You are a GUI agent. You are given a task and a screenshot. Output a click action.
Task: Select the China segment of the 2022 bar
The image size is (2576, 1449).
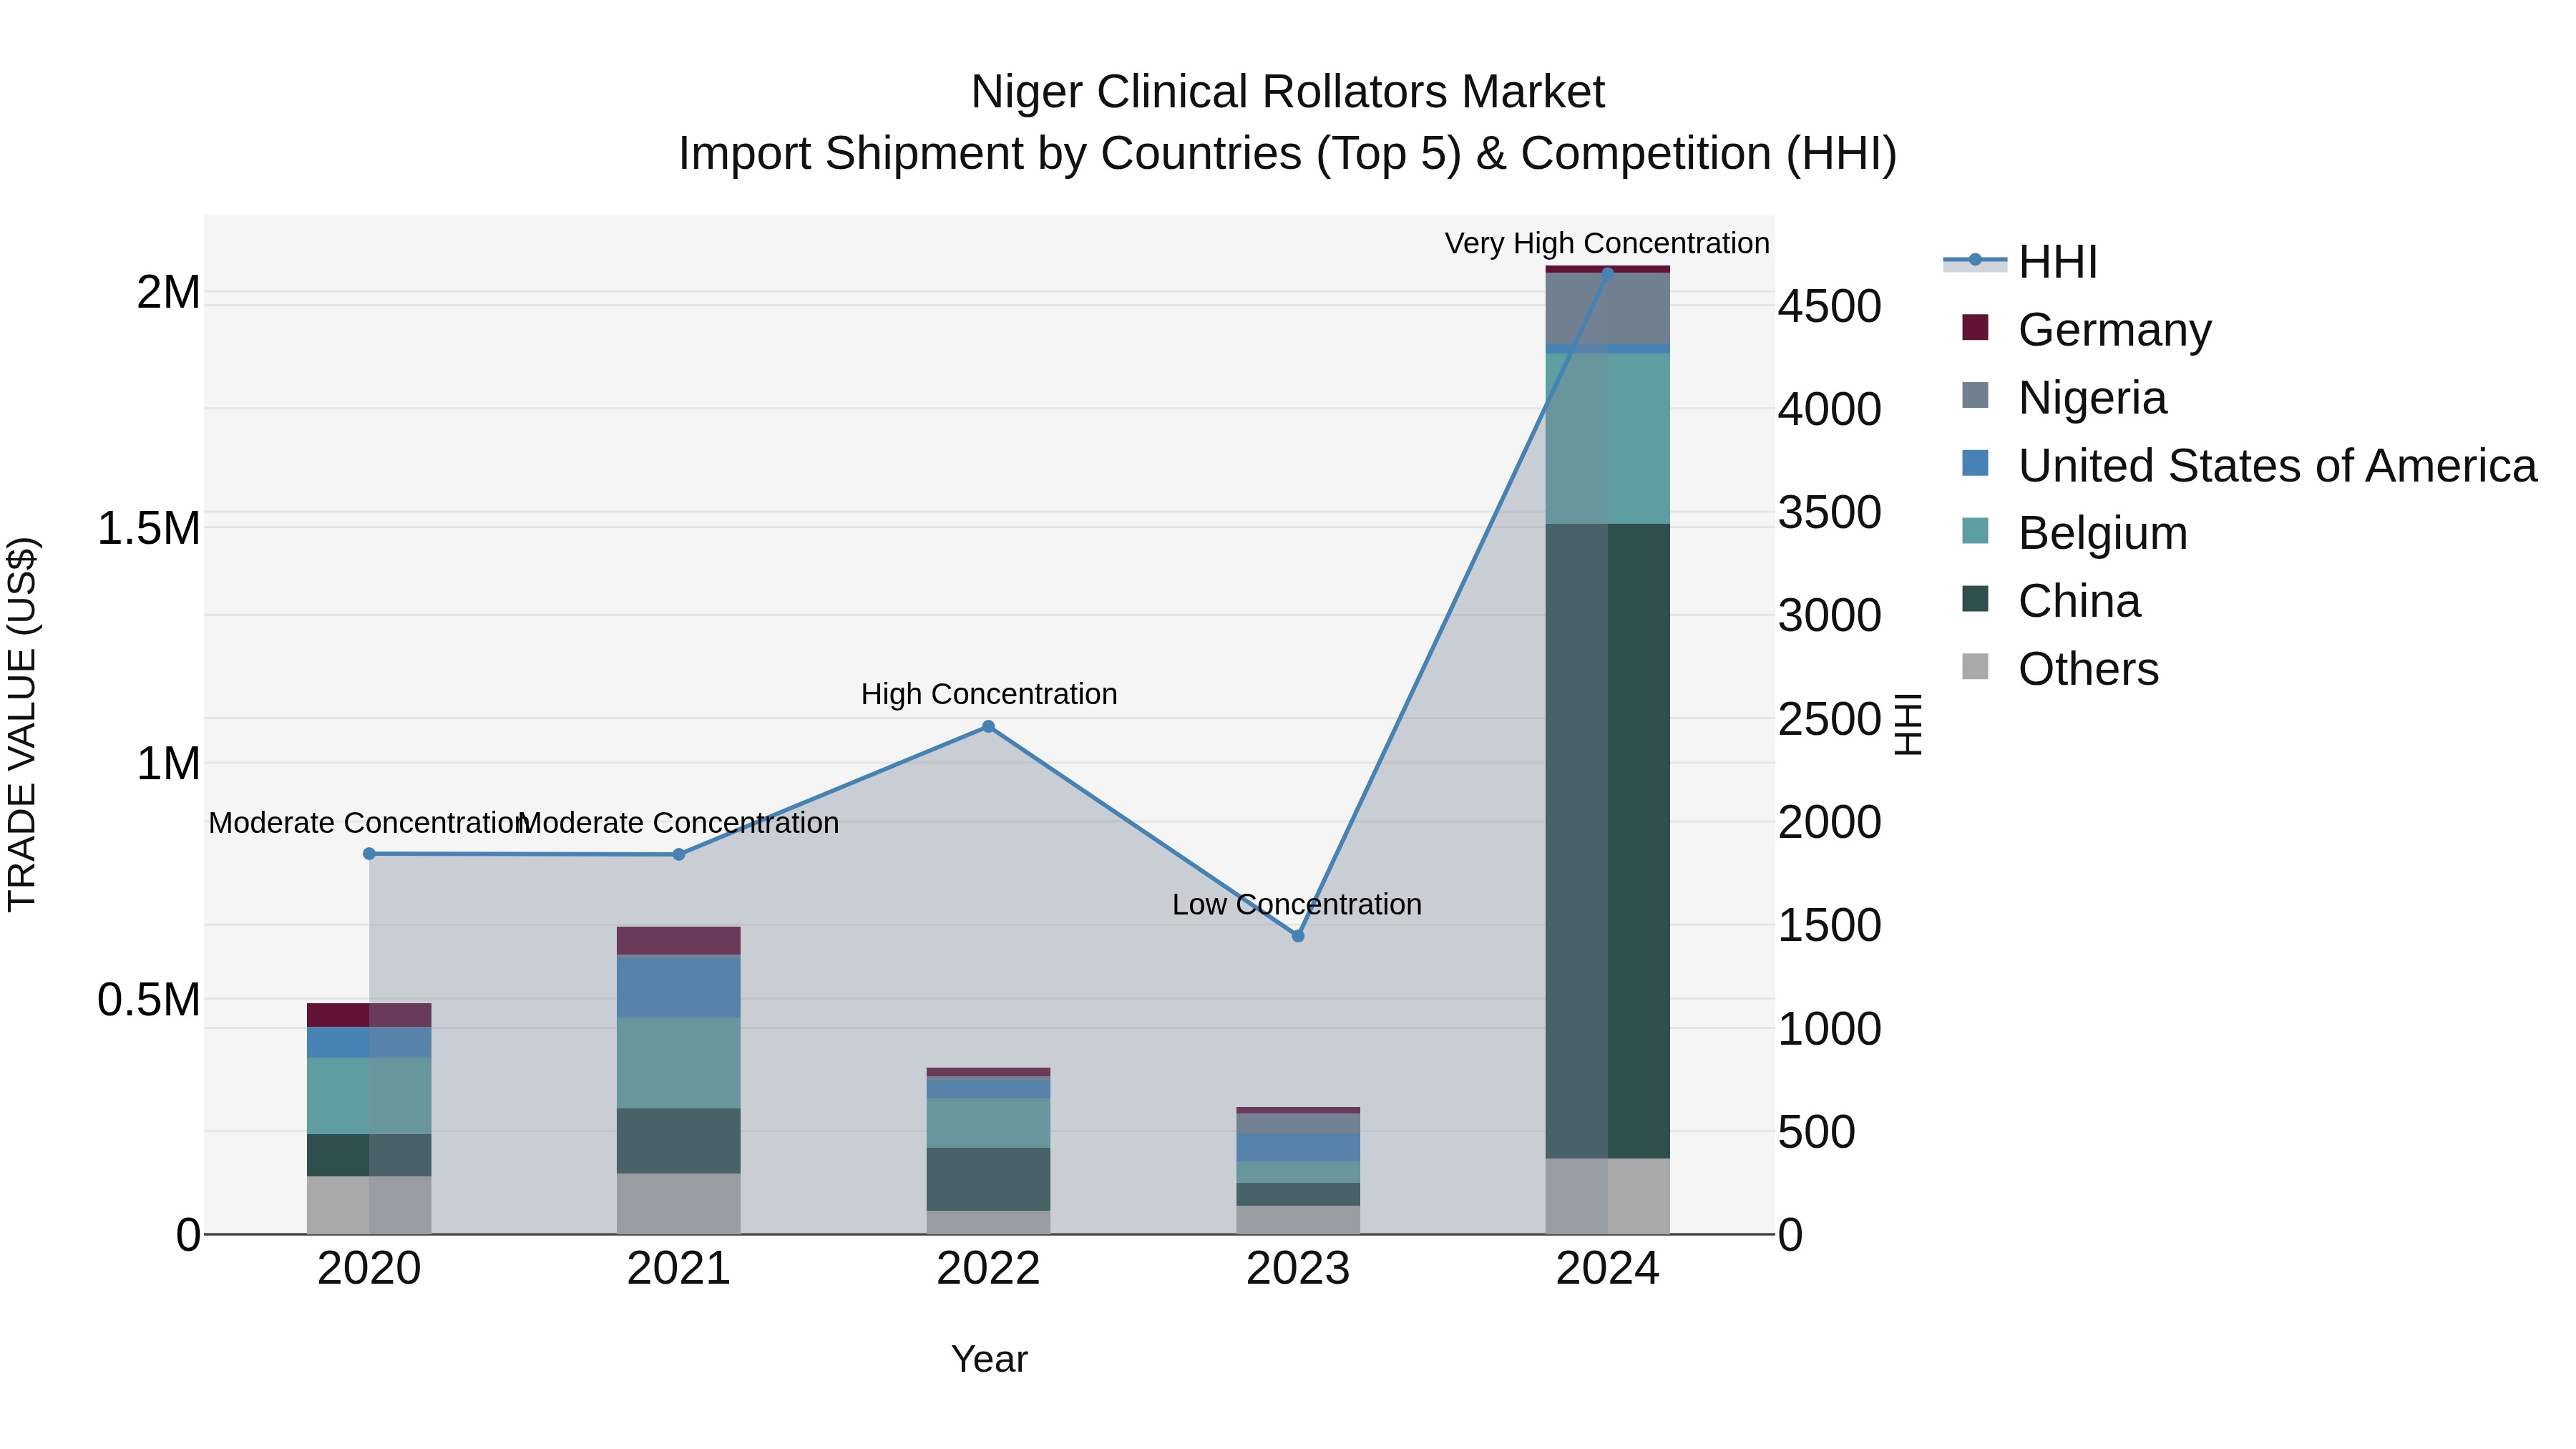pos(988,1180)
